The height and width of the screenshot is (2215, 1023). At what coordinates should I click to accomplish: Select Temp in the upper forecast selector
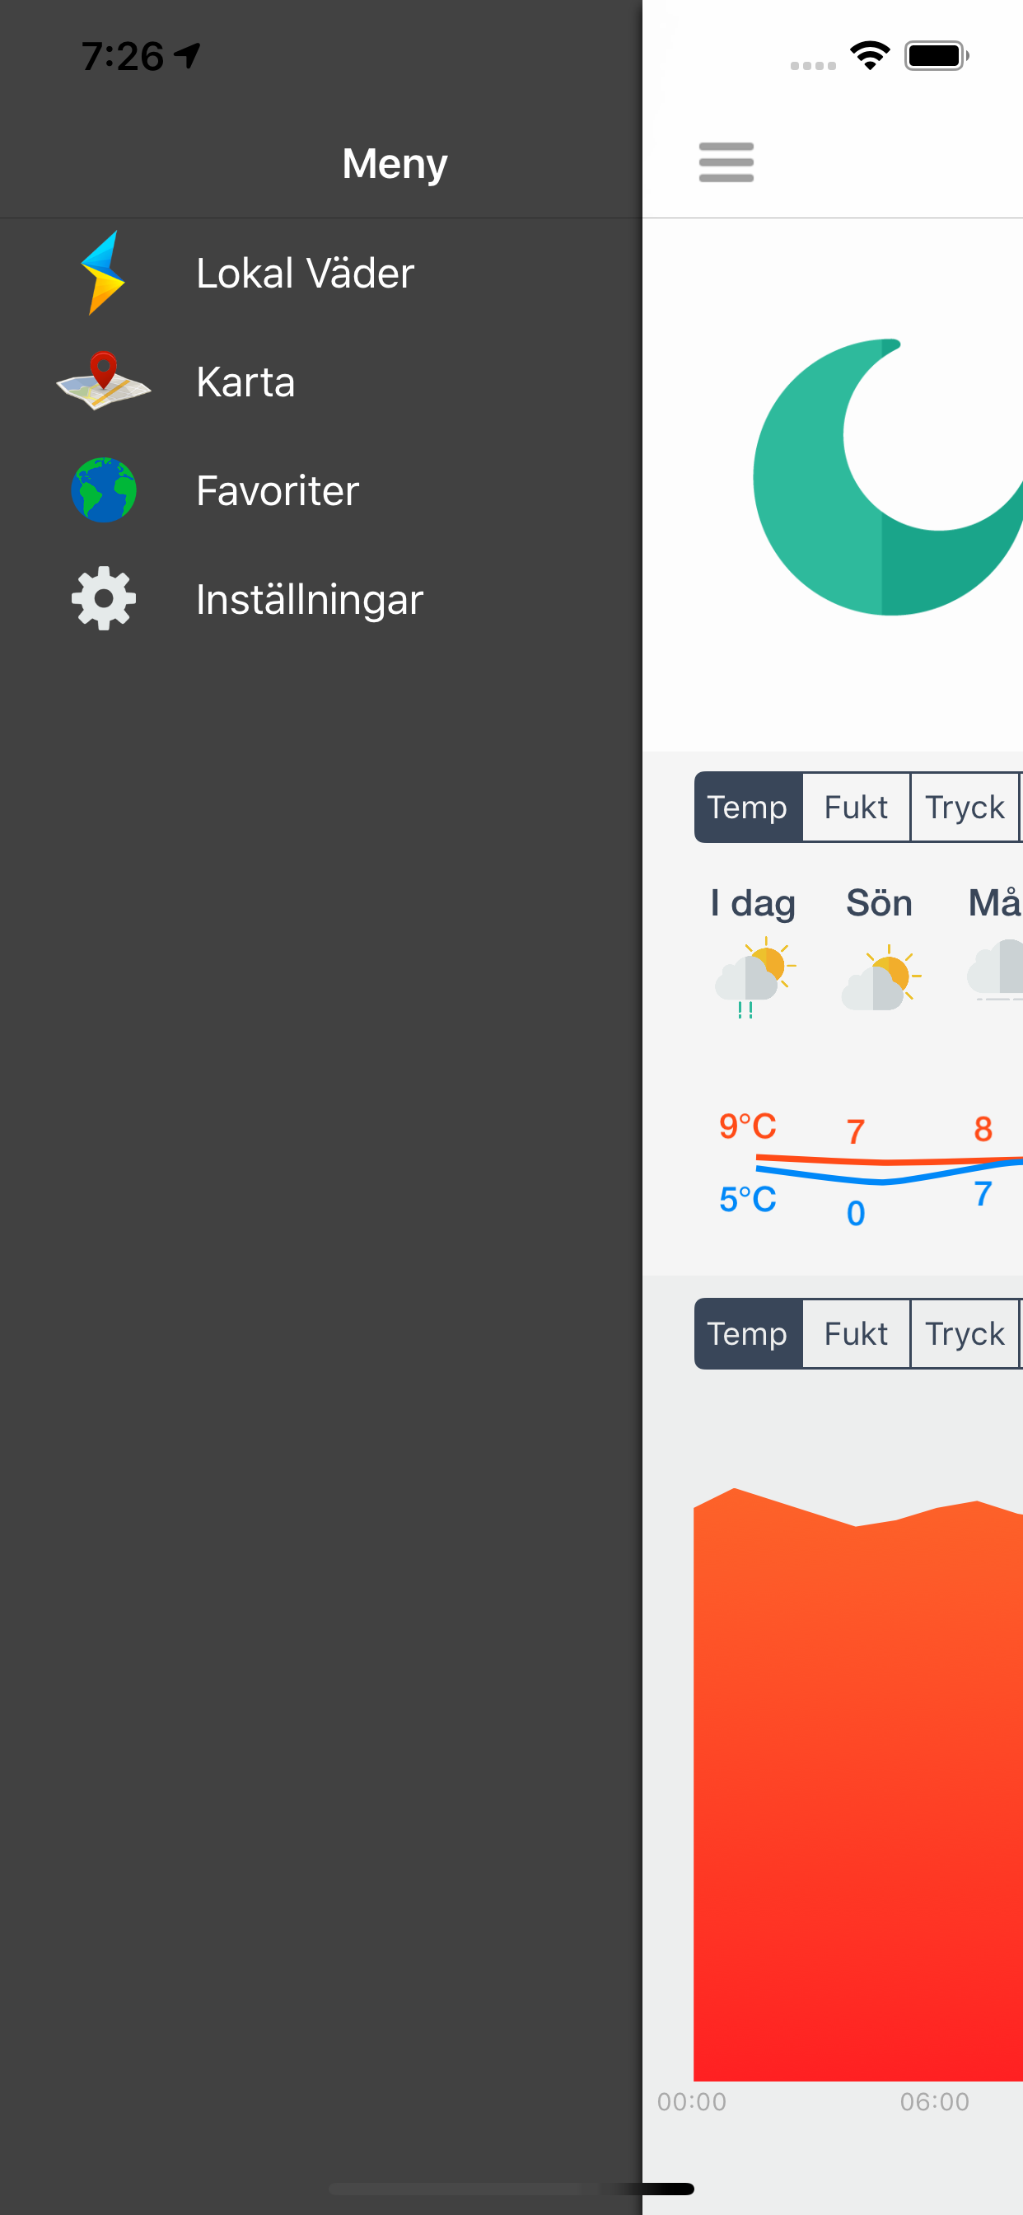tap(747, 807)
